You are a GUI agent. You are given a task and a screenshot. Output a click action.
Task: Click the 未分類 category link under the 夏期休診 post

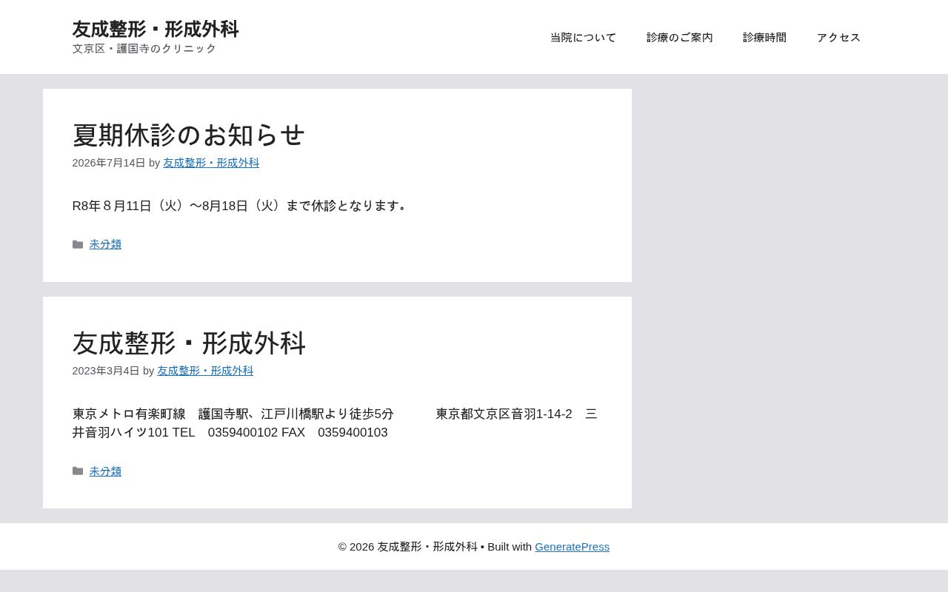[105, 244]
